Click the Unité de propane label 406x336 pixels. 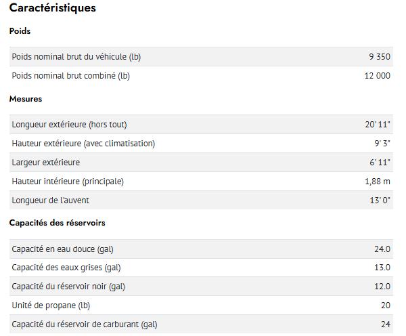[x=51, y=305]
